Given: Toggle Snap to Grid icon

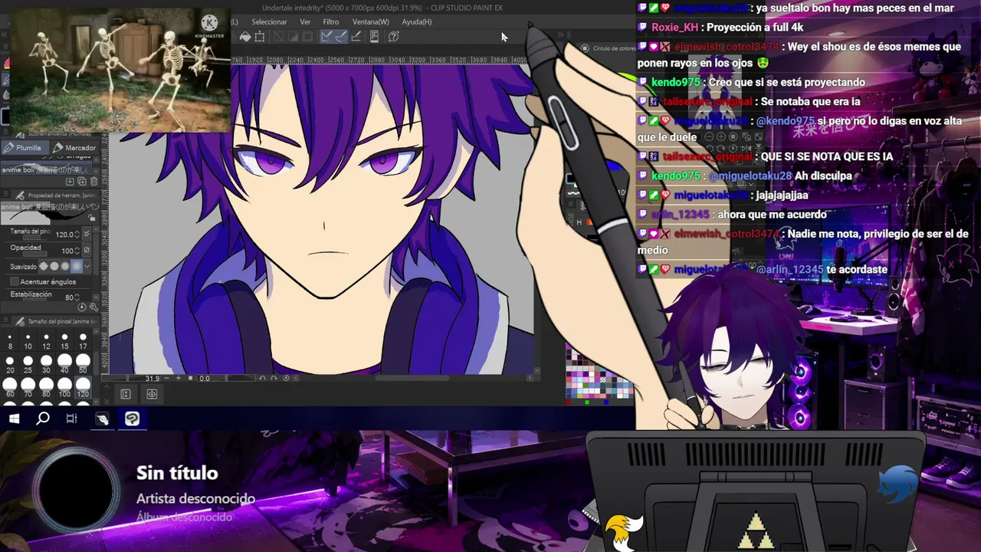Looking at the screenshot, I should point(356,37).
